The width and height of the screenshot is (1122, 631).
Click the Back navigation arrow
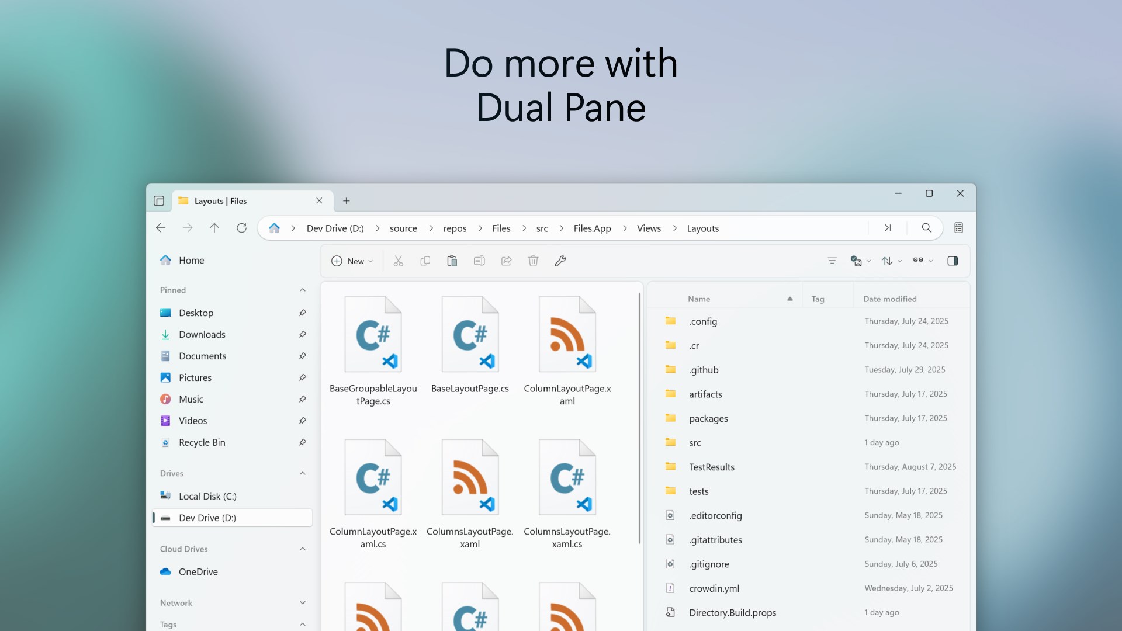click(161, 228)
